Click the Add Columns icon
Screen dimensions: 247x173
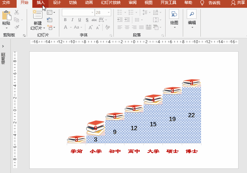[x=137, y=20]
